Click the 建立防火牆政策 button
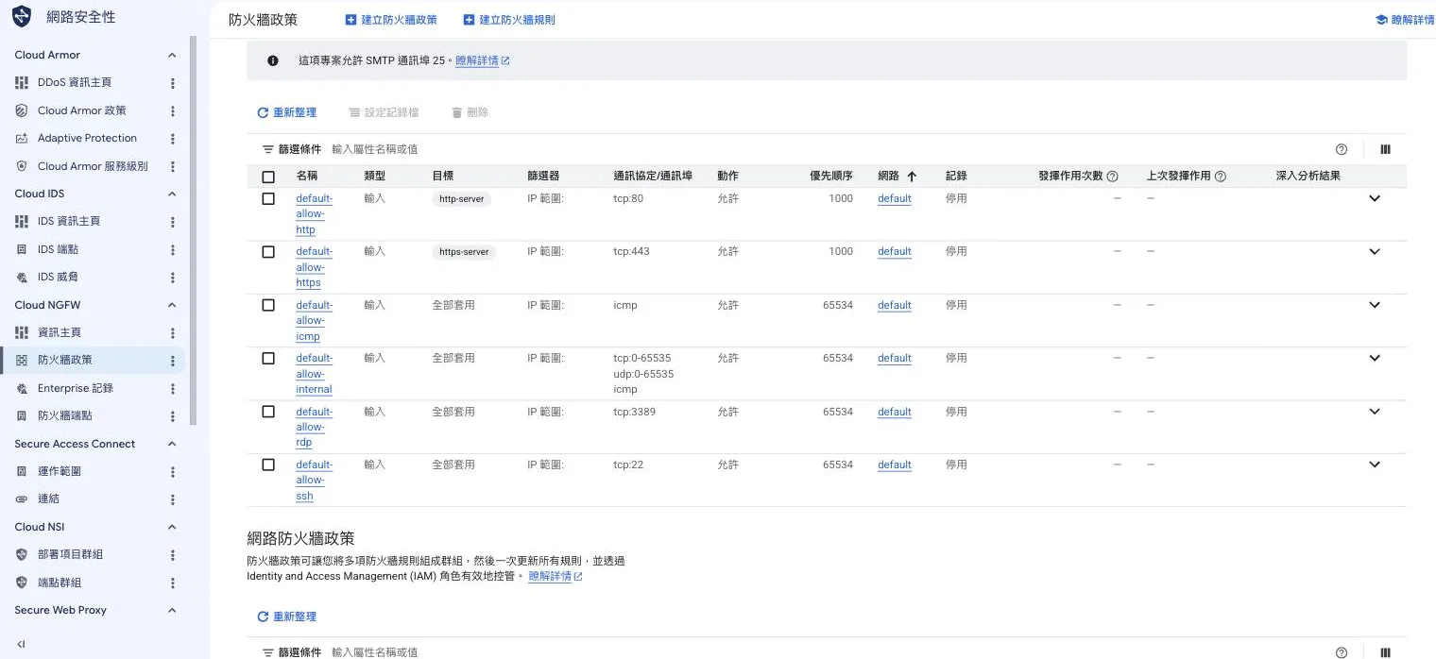1436x659 pixels. (392, 19)
